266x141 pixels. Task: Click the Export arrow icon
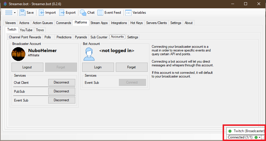(62, 13)
